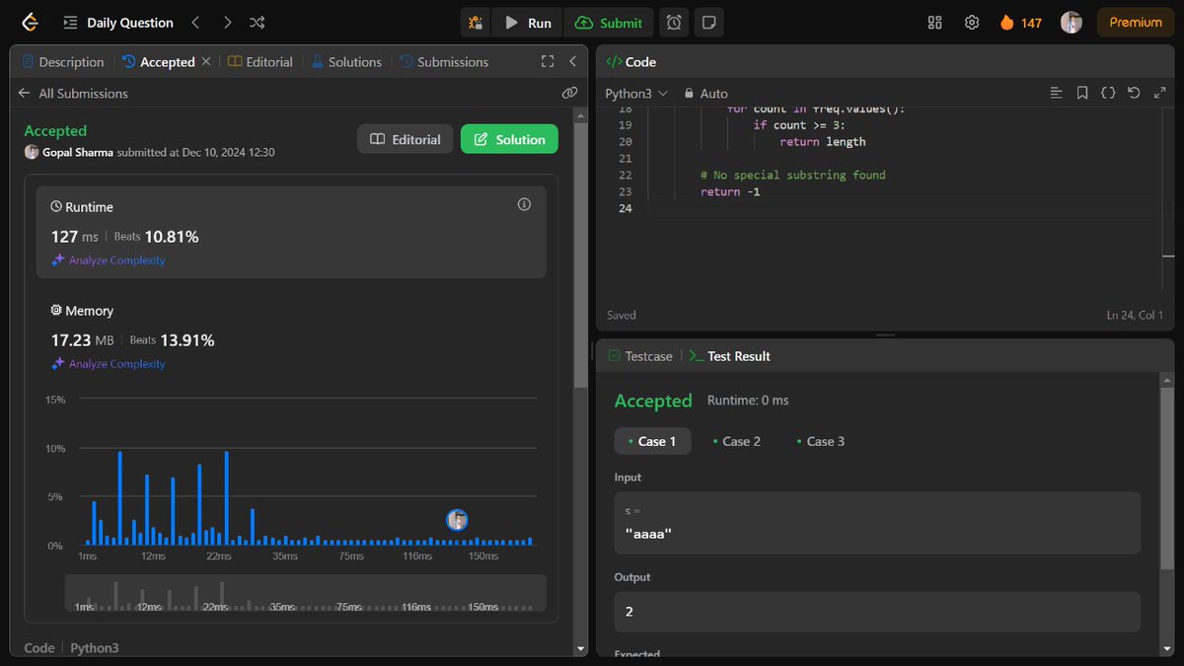Format code with align icon
This screenshot has height=666, width=1184.
1057,93
